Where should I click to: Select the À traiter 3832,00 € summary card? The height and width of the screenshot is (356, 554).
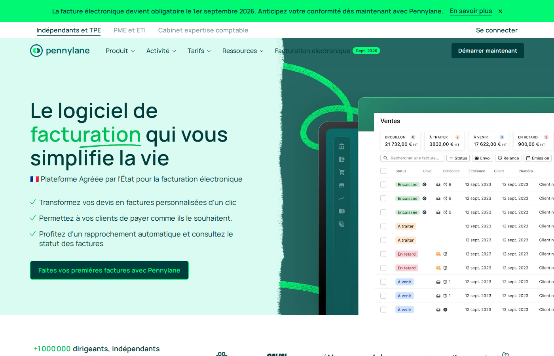click(x=444, y=141)
